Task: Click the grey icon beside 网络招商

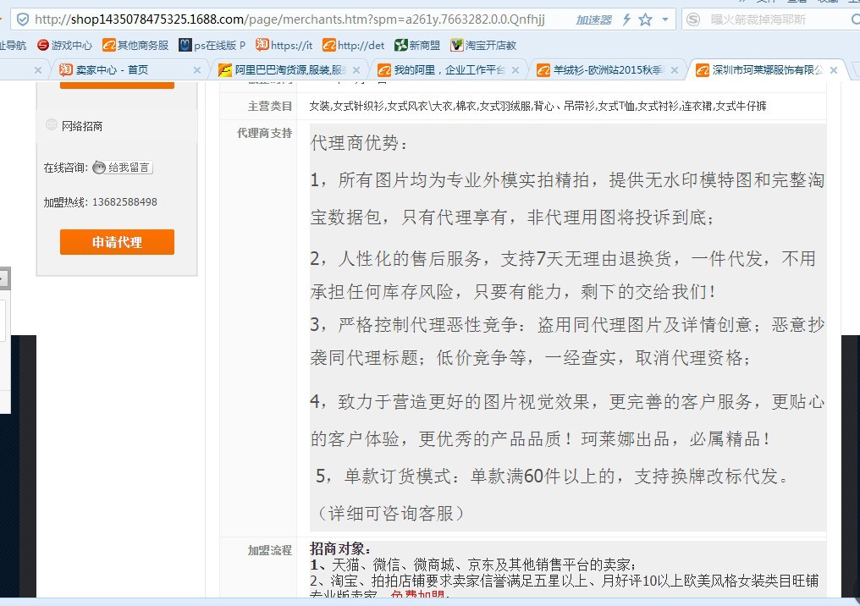Action: click(x=51, y=124)
